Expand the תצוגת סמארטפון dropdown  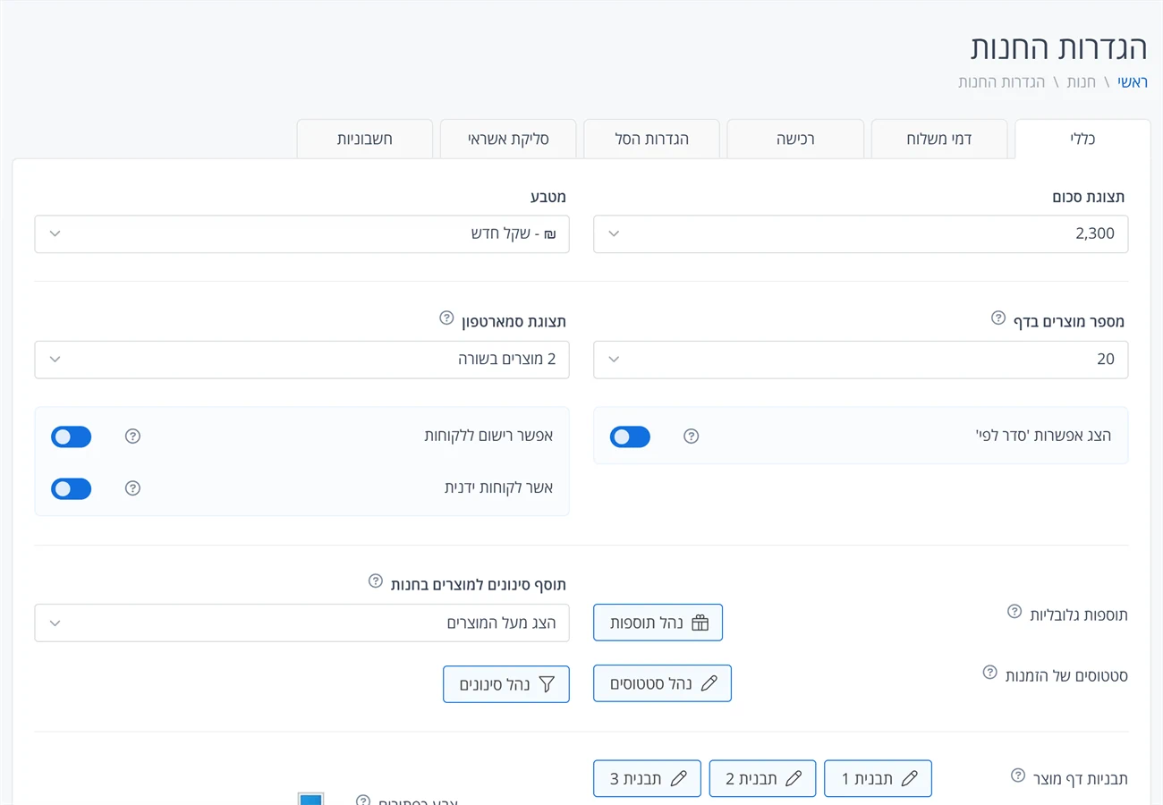(x=301, y=360)
